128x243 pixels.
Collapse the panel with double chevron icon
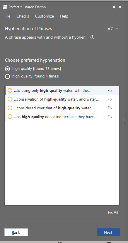tap(120, 7)
